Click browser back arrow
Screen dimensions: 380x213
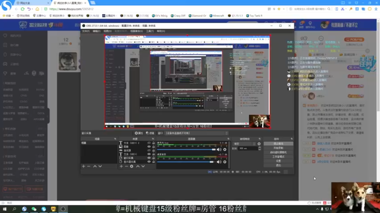[x=16, y=9]
